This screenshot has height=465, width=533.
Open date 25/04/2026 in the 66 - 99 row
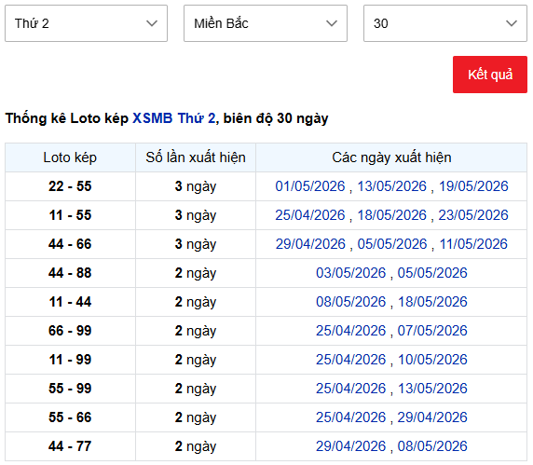click(x=350, y=331)
